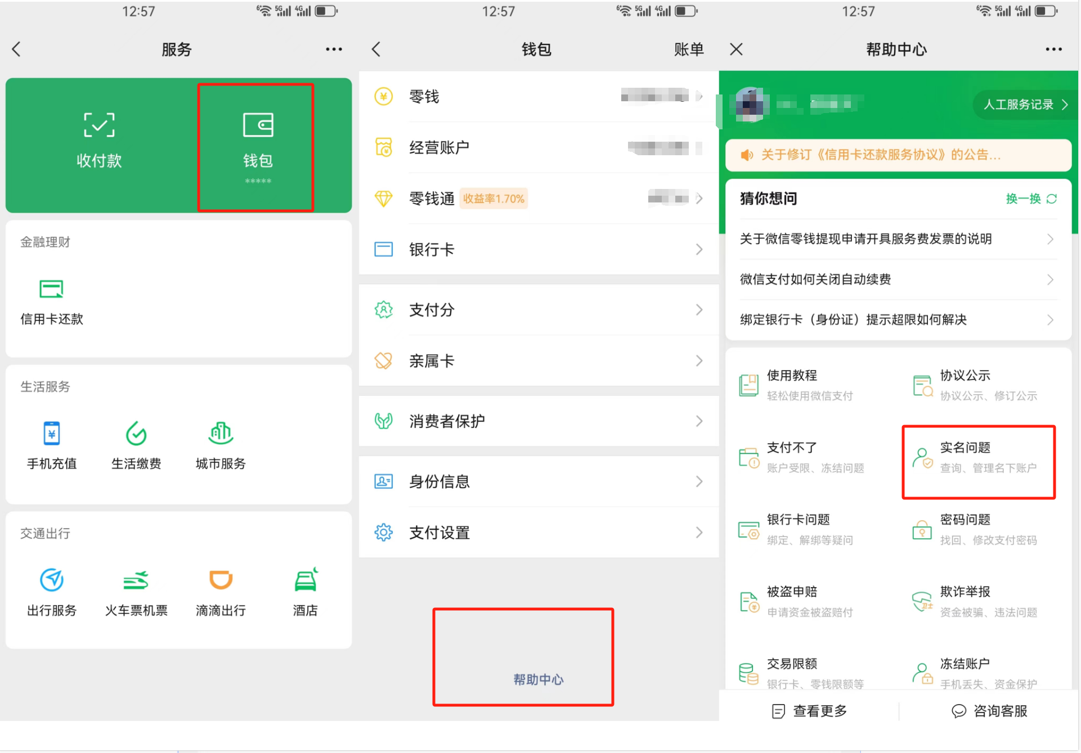
Task: Click the 支付设置 gear icon
Action: tap(384, 532)
